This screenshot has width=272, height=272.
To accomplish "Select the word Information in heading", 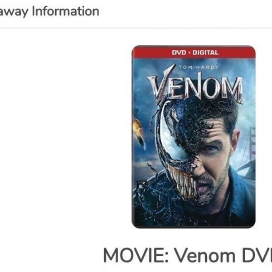I will [66, 11].
